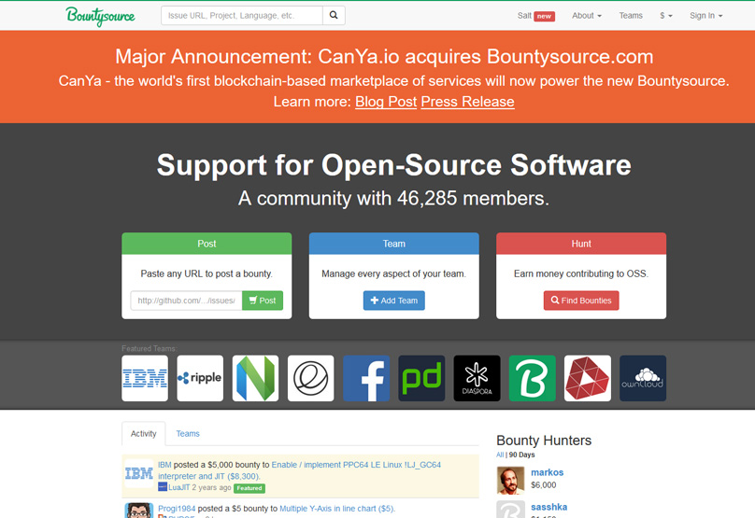
Task: Click Progi1984's avatar in activity feed
Action: pyautogui.click(x=139, y=511)
